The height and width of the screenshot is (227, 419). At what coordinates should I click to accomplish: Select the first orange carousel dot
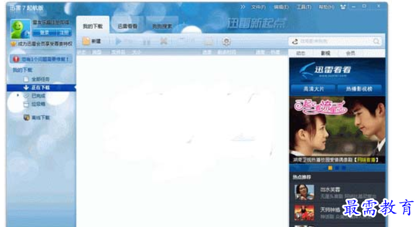[x=330, y=168]
